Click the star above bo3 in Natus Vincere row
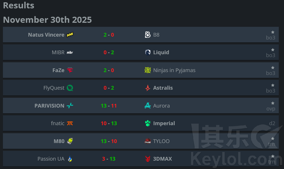The width and height of the screenshot is (284, 169). [x=273, y=32]
